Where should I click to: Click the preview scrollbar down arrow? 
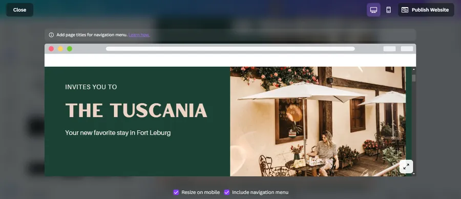click(414, 174)
